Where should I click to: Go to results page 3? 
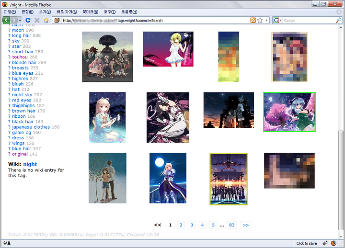[x=192, y=225]
